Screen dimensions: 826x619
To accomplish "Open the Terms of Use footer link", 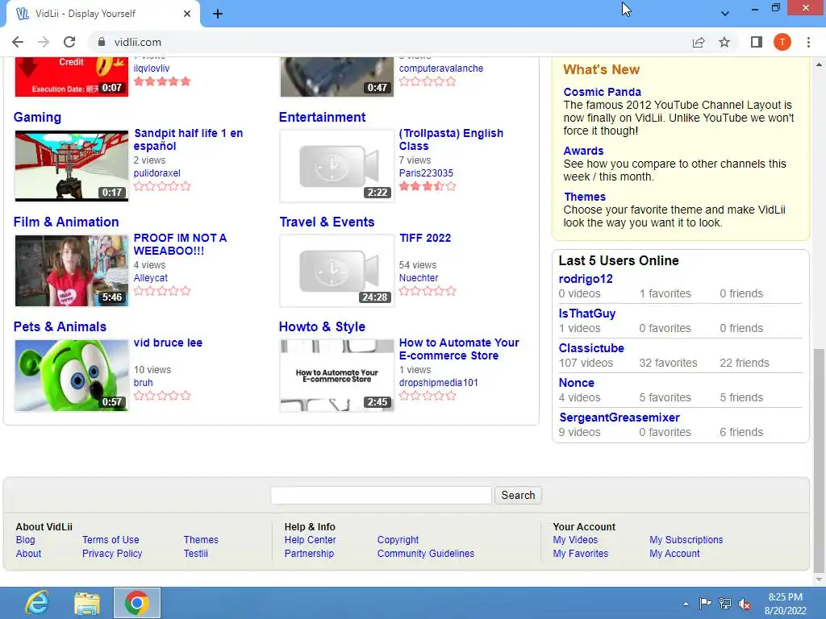I will coord(111,539).
